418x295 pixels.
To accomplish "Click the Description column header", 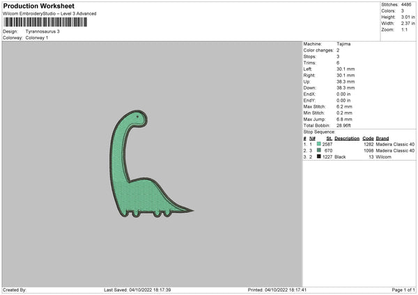I will point(346,138).
